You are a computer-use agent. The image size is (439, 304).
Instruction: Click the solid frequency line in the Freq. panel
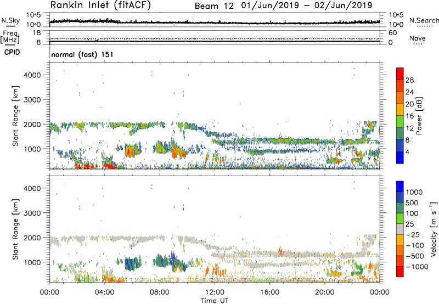click(215, 41)
